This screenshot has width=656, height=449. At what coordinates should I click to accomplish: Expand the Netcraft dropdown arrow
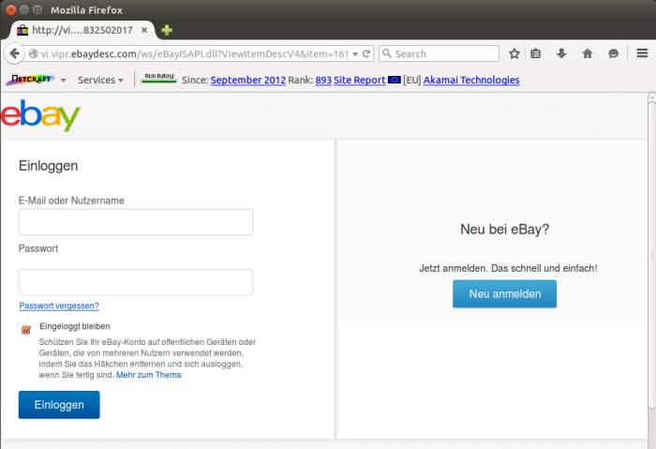(x=63, y=80)
